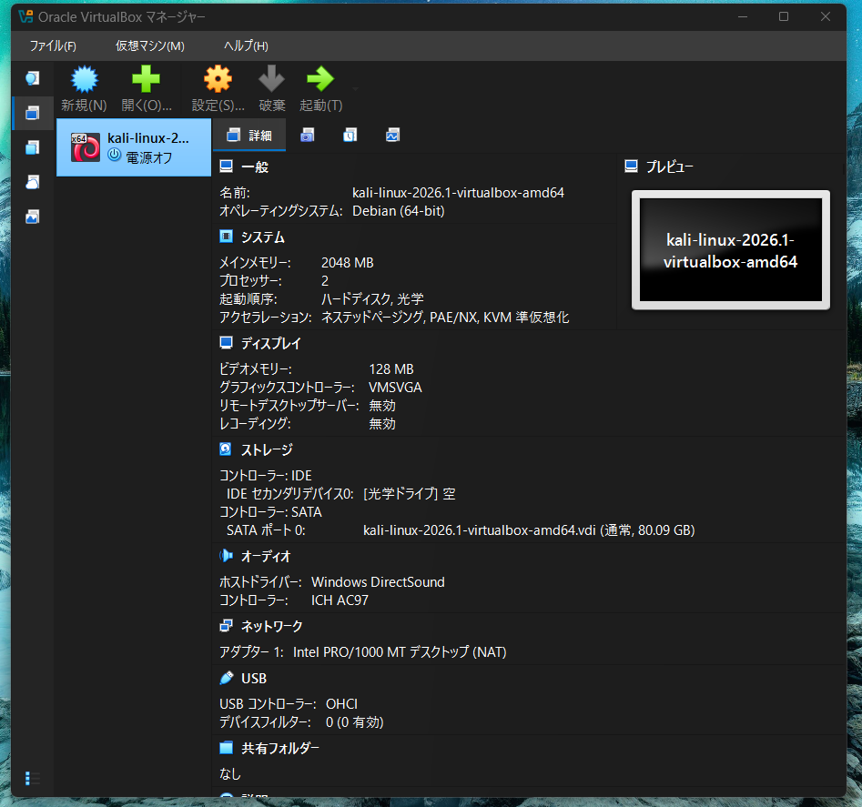The width and height of the screenshot is (862, 807).
Task: Switch to the Logs tab icon
Action: [x=350, y=135]
